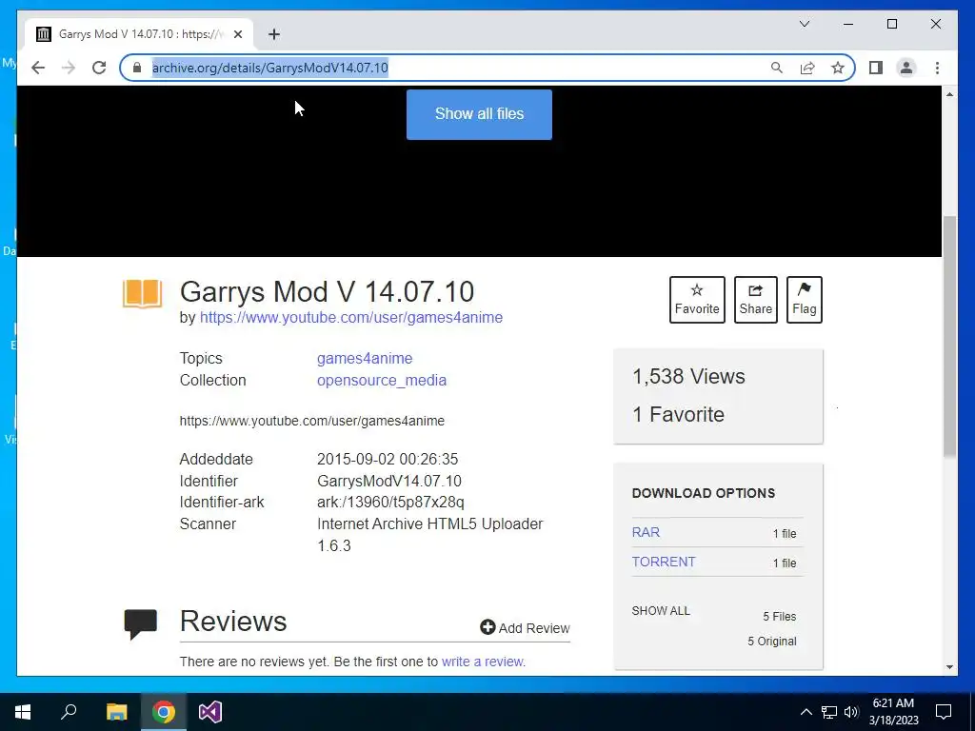Open Windows taskbar search
Viewport: 975px width, 731px height.
(x=69, y=712)
